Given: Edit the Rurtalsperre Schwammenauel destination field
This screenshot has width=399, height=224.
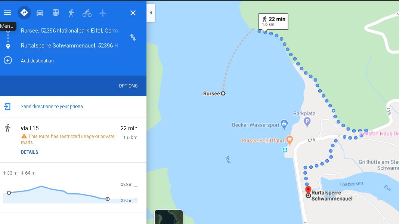Looking at the screenshot, I should (70, 46).
